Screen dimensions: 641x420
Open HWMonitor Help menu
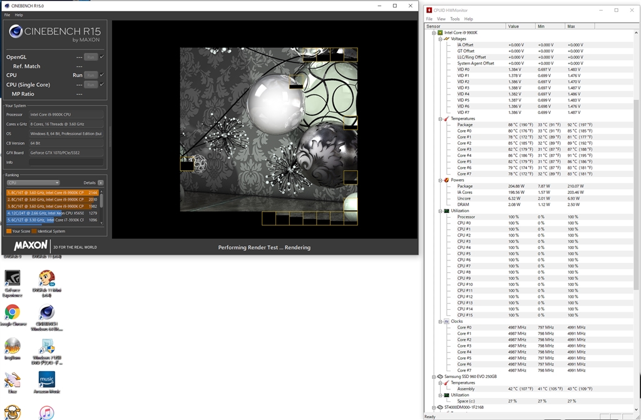pyautogui.click(x=468, y=19)
